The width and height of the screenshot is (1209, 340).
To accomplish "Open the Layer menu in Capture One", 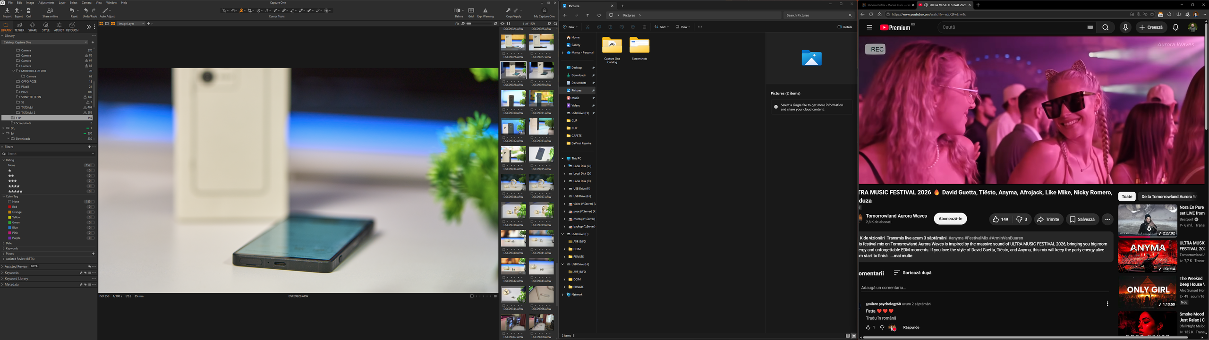I will click(x=62, y=3).
